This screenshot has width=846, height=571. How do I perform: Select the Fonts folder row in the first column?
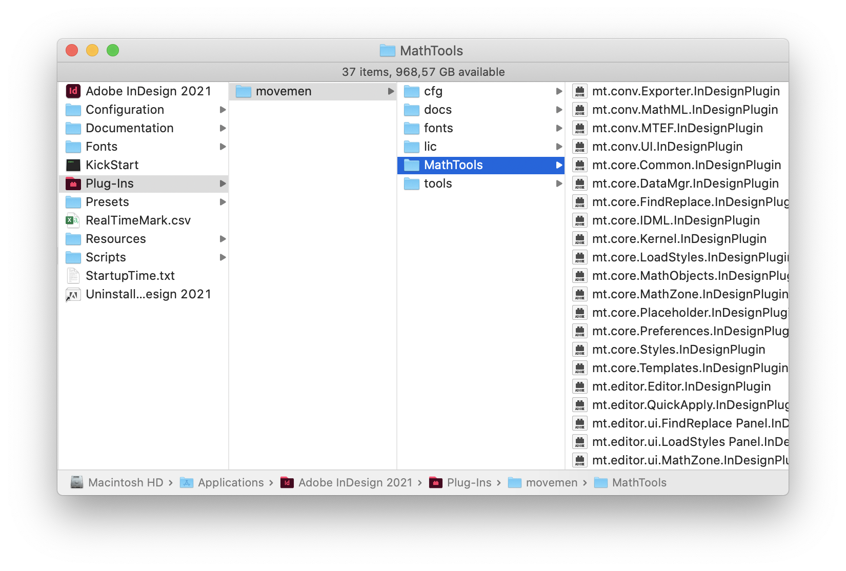point(144,147)
